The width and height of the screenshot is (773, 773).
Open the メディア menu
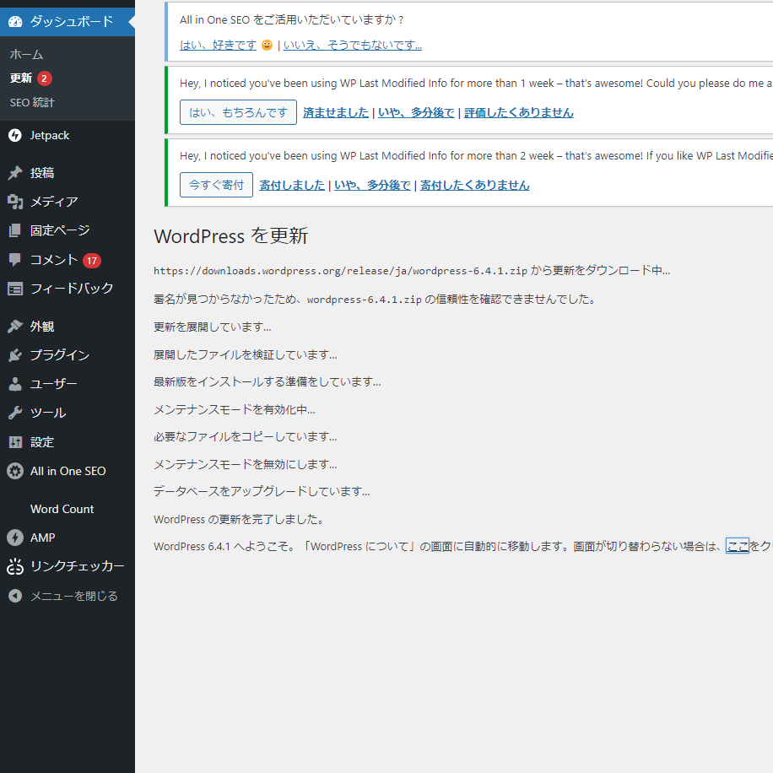click(68, 202)
